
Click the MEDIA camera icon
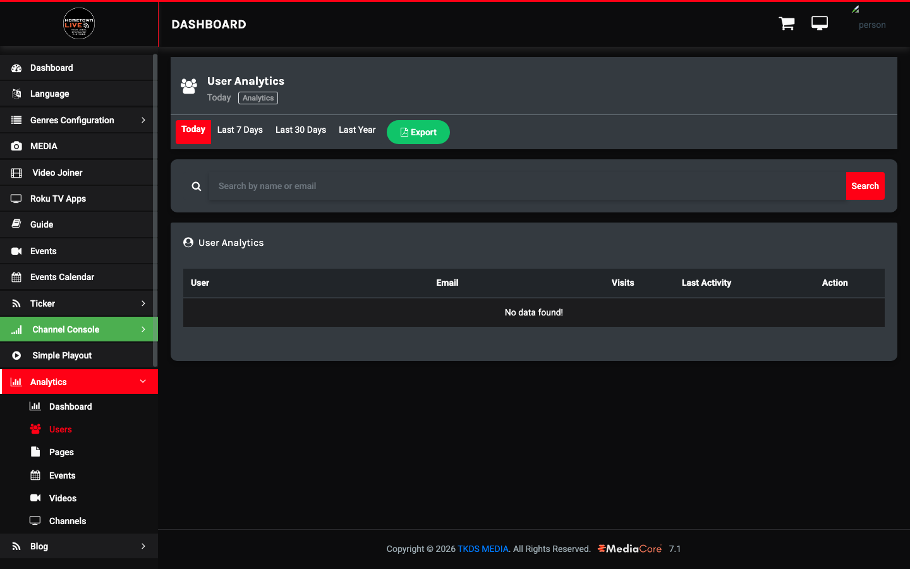coord(16,146)
